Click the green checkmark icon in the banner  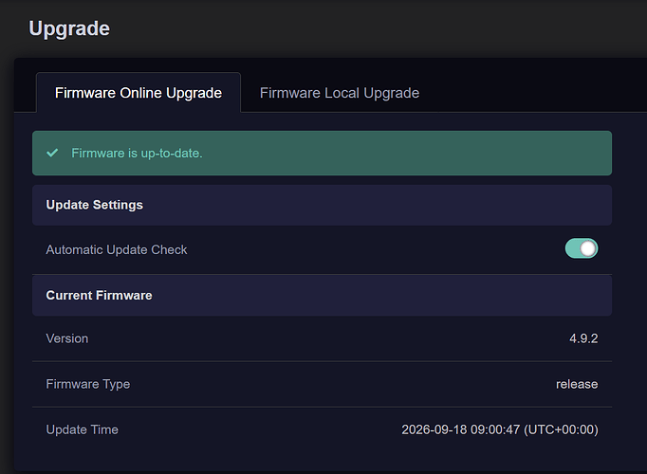click(52, 153)
